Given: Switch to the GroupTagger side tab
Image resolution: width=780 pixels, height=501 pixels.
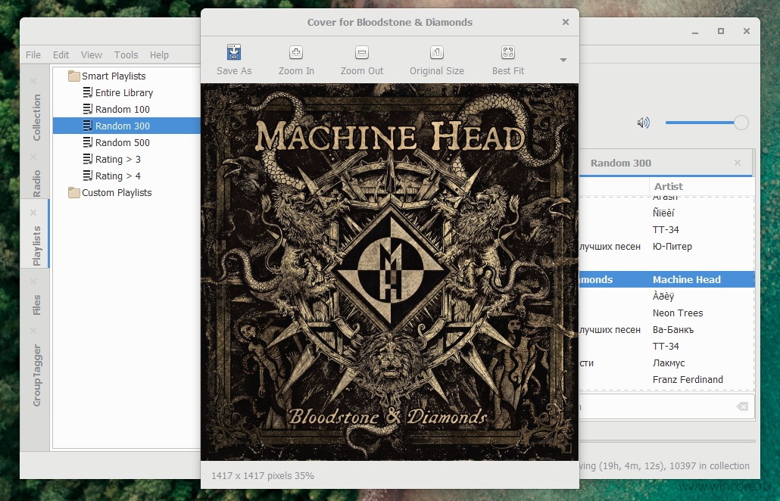Looking at the screenshot, I should coord(36,375).
